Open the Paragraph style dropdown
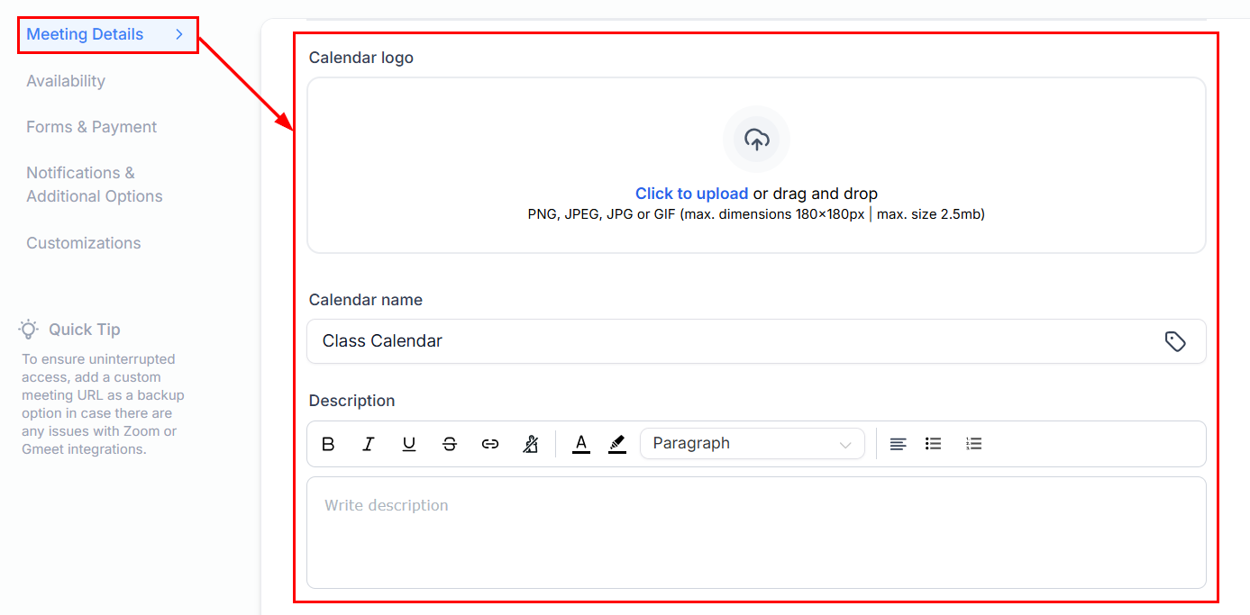 pos(752,444)
